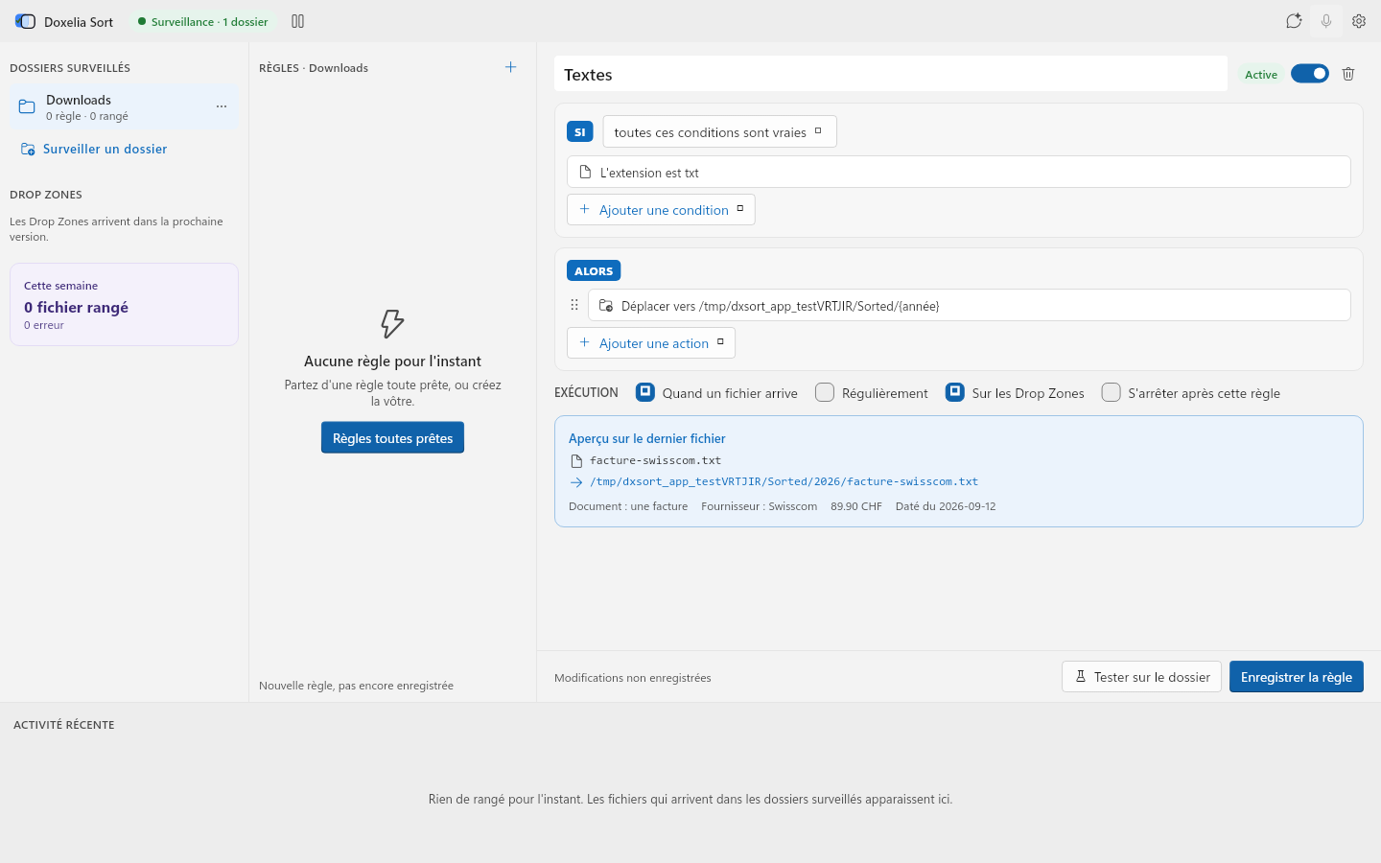This screenshot has width=1381, height=863.
Task: Click the Doxelia Sort app logo
Action: [x=26, y=21]
